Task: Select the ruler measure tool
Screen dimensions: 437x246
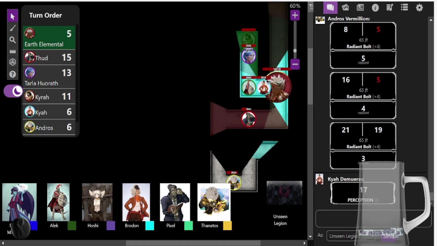Action: [13, 52]
